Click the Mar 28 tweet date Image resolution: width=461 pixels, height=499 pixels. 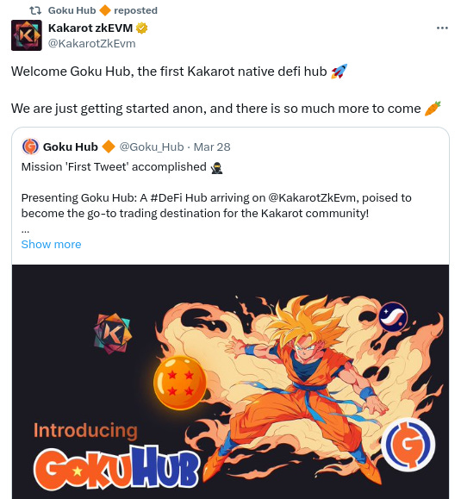pos(212,147)
